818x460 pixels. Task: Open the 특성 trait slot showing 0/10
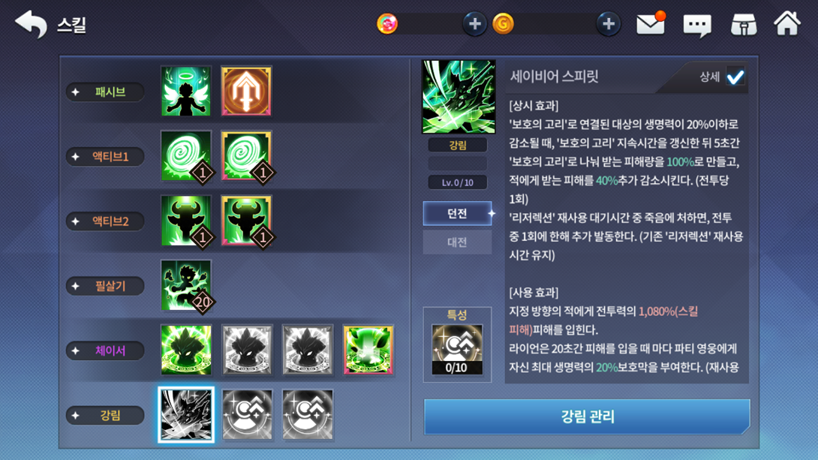[457, 350]
